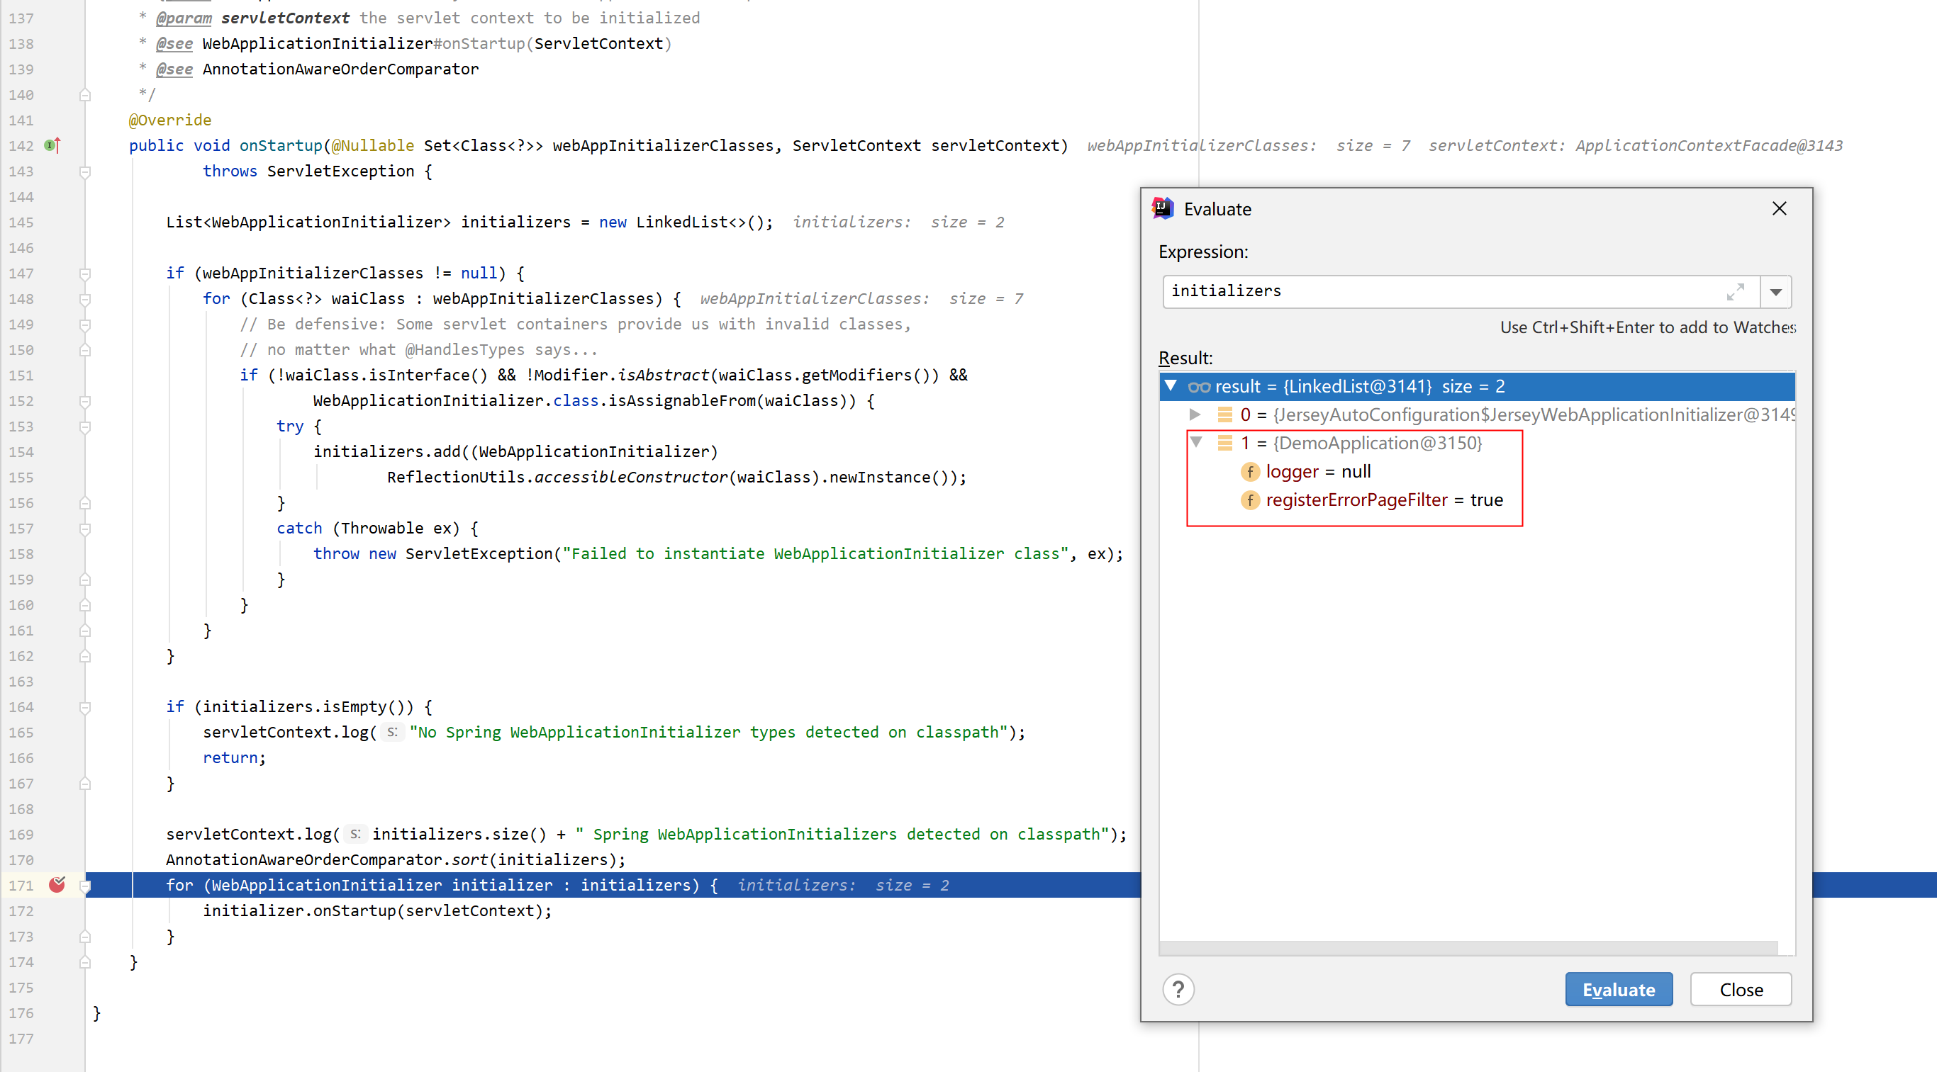The height and width of the screenshot is (1072, 1937).
Task: Click the fold end marker at line 140
Action: click(x=85, y=95)
